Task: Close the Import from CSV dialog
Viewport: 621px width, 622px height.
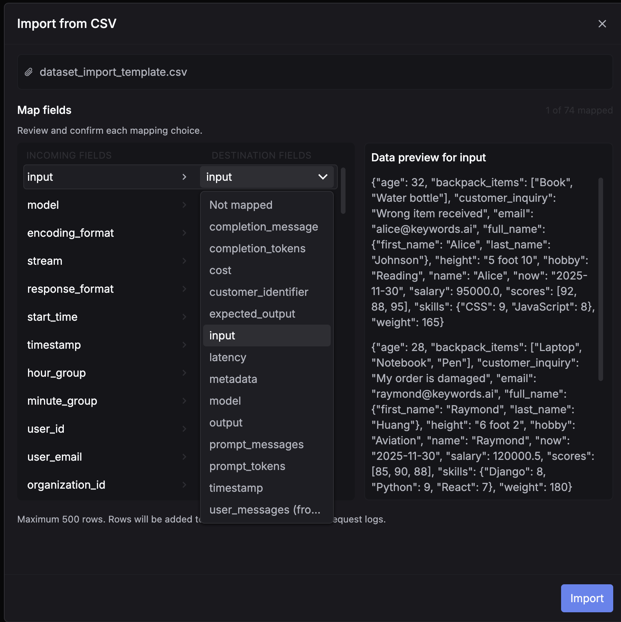Action: [602, 24]
